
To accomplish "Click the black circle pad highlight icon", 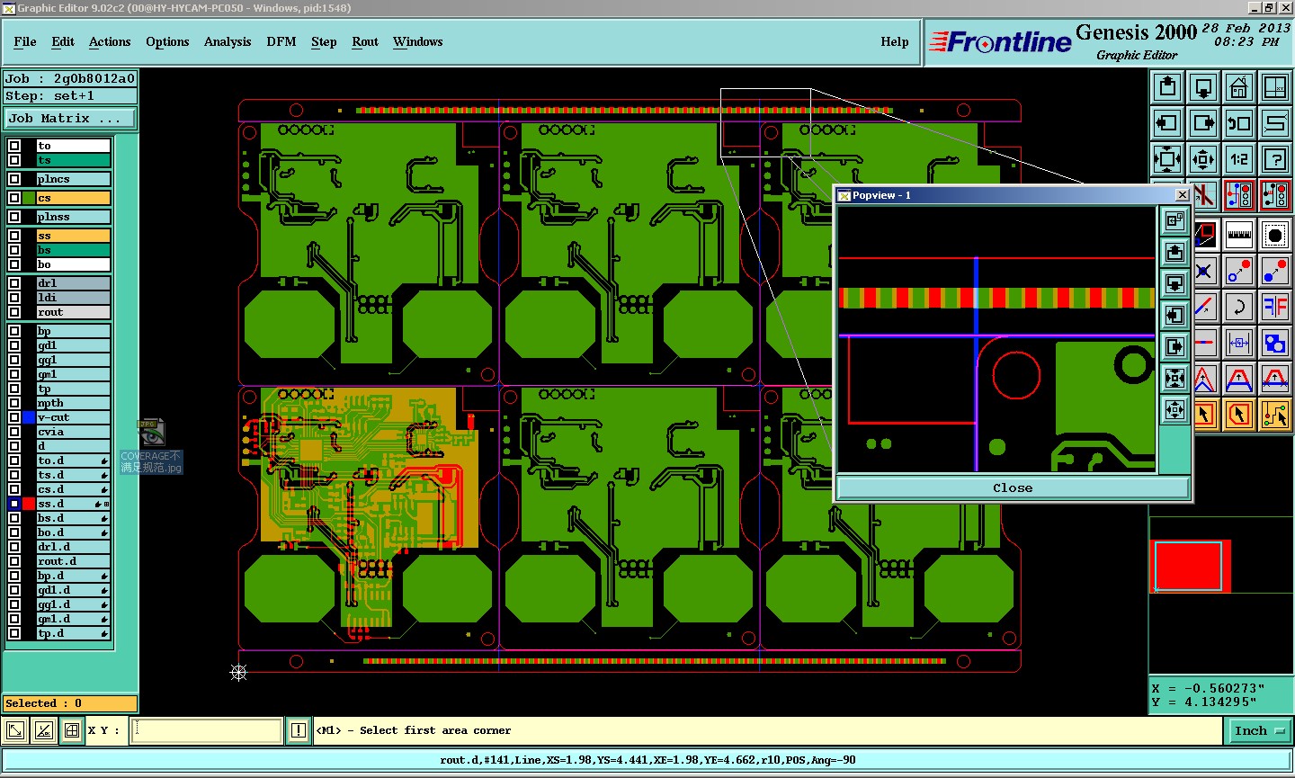I will (x=1275, y=235).
